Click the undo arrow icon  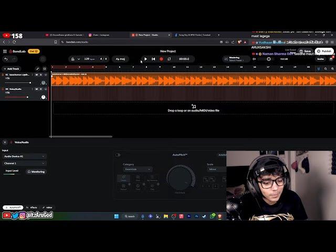point(6,59)
